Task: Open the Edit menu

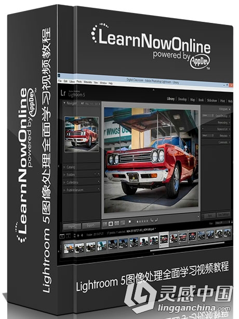Action: [x=65, y=81]
